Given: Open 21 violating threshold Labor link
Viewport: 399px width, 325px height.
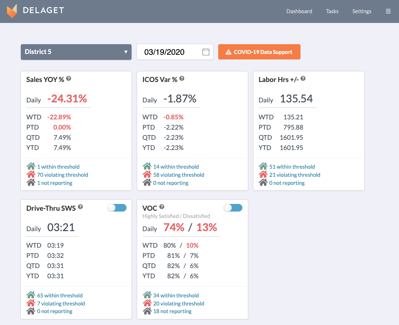Looking at the screenshot, I should [x=295, y=175].
